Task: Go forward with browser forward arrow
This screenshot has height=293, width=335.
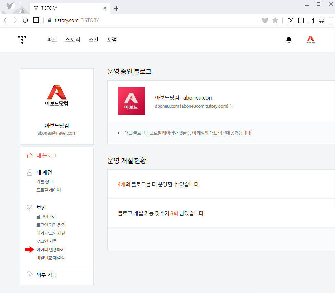Action: coord(15,20)
